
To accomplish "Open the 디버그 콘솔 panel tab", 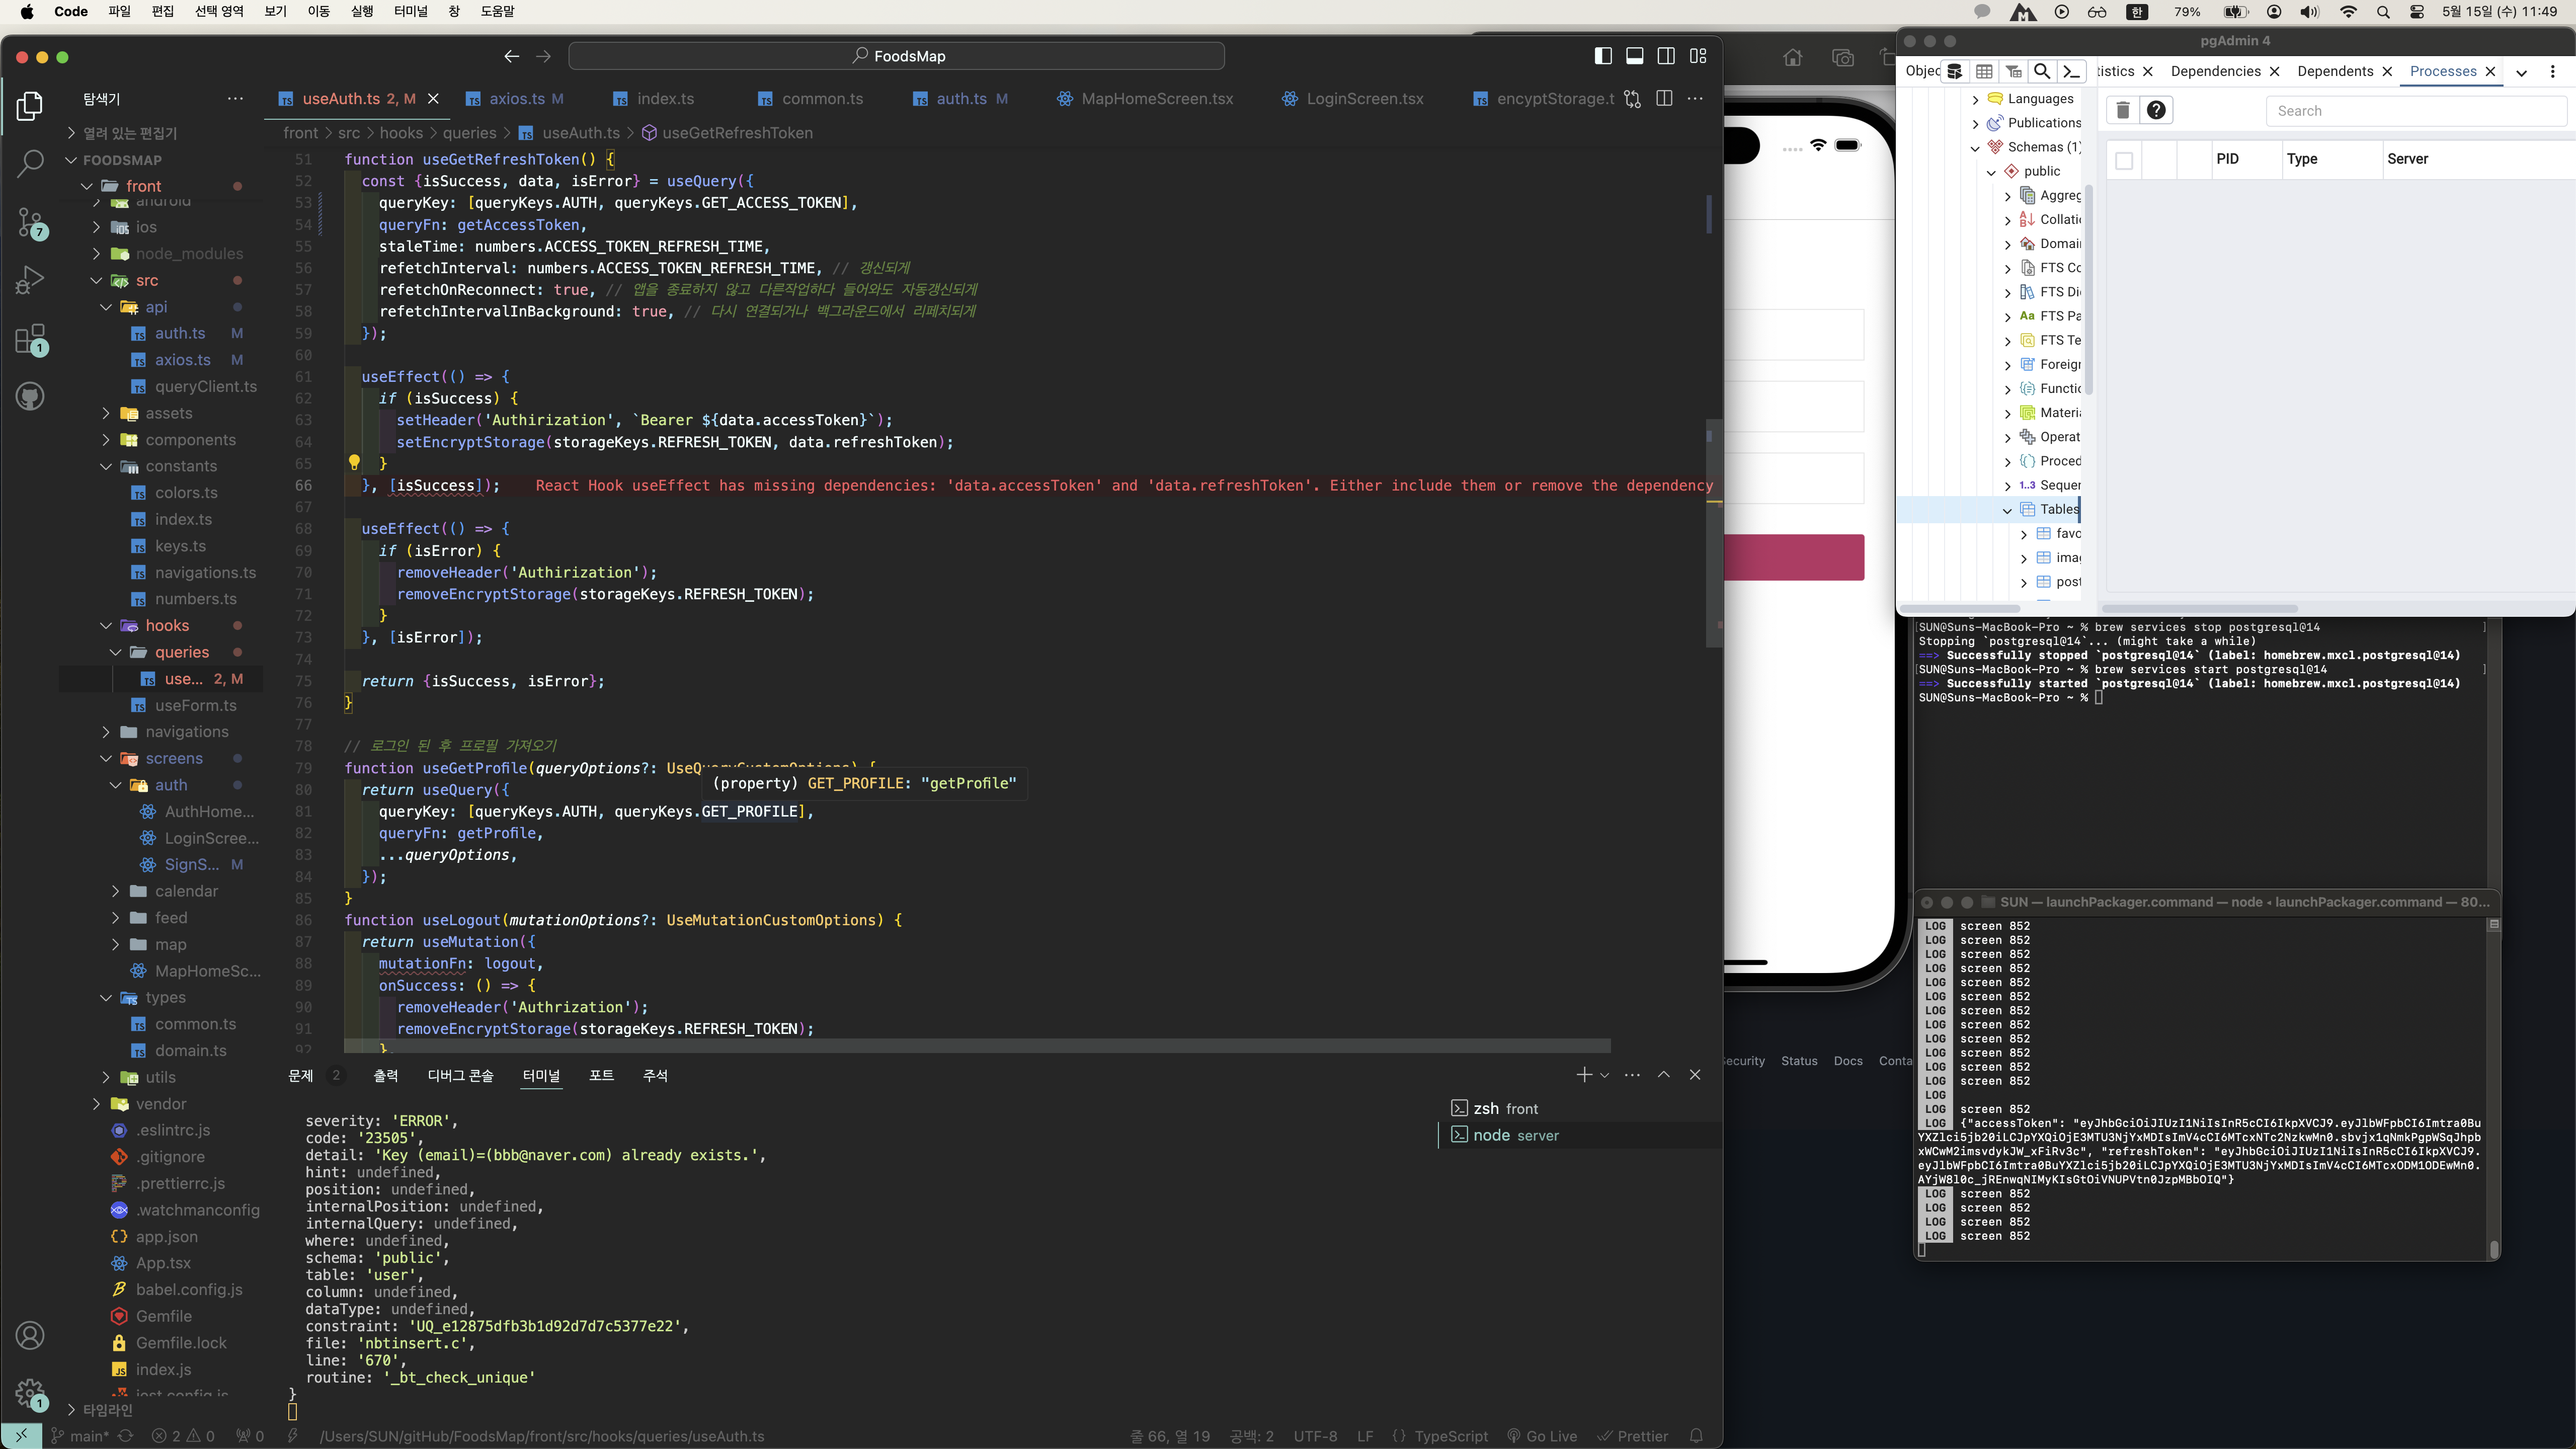I will (x=460, y=1075).
